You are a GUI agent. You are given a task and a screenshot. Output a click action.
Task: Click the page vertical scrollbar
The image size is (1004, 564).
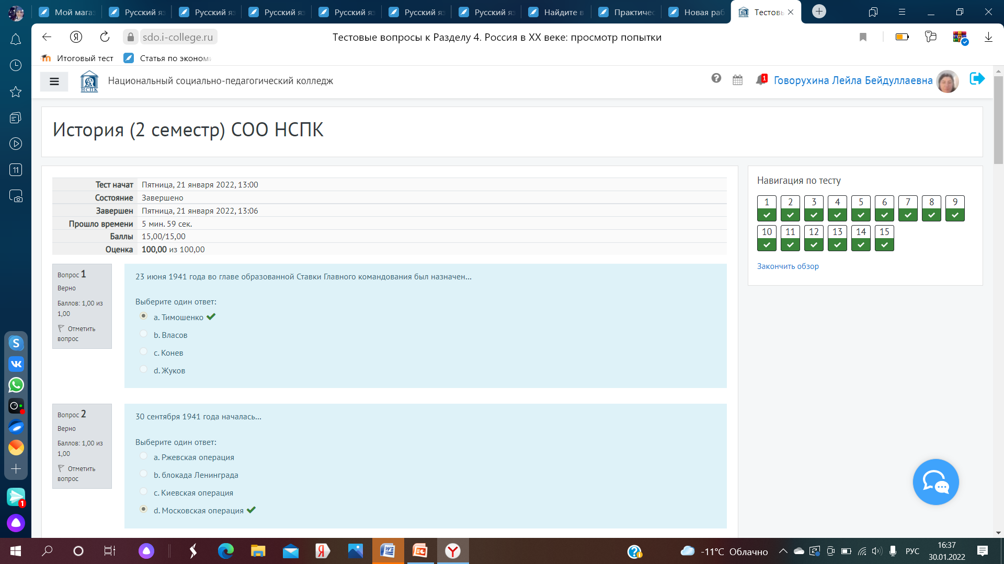[998, 120]
